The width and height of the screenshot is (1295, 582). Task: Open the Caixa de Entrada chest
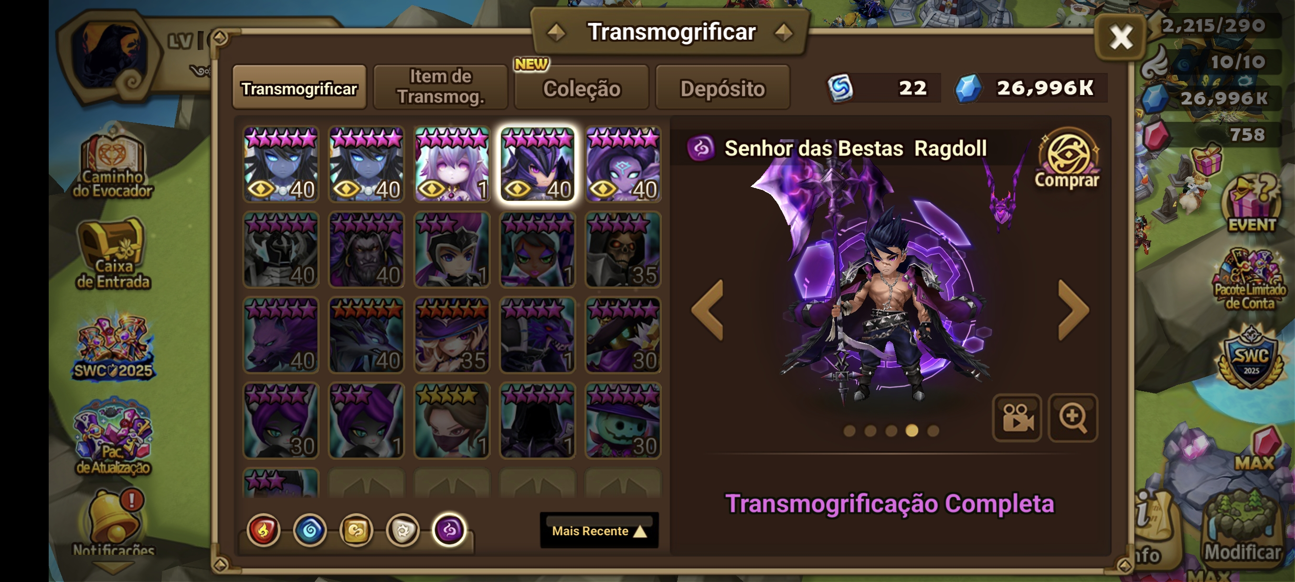113,254
